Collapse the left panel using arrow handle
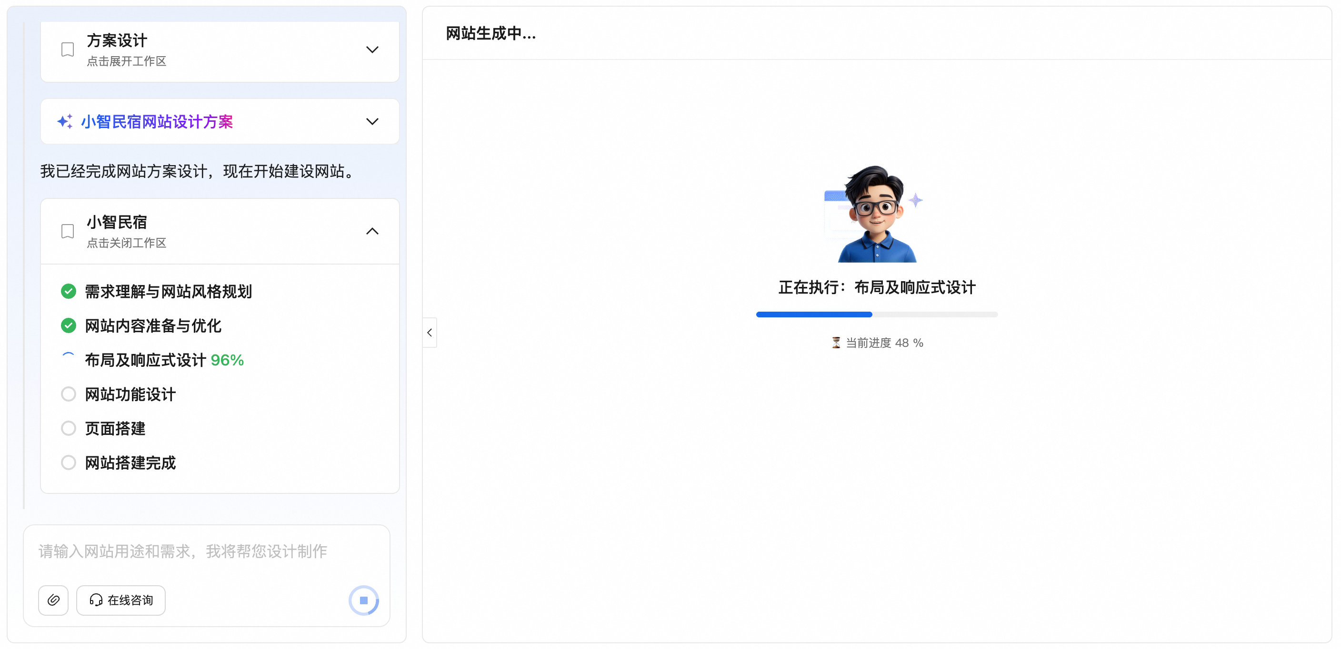 pos(430,333)
